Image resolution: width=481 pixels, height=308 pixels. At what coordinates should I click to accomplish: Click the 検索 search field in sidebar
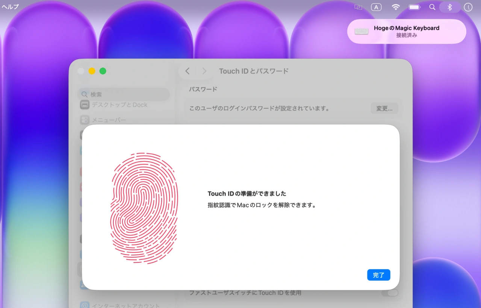click(124, 94)
